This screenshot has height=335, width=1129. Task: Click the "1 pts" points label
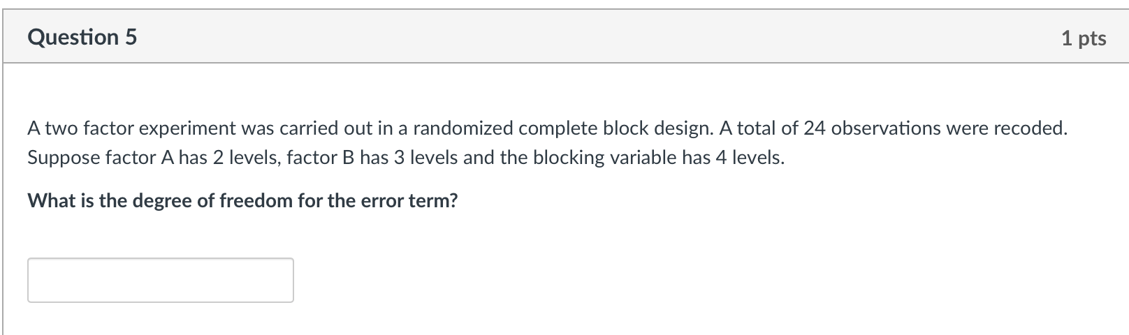pyautogui.click(x=1084, y=38)
